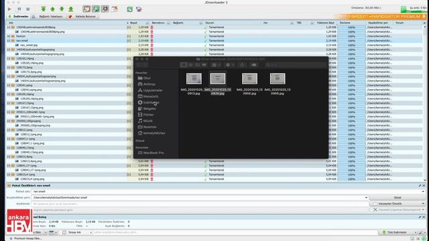This screenshot has width=429, height=241.
Task: Toggle the clipboard observer toolbar icon
Action: point(86,9)
